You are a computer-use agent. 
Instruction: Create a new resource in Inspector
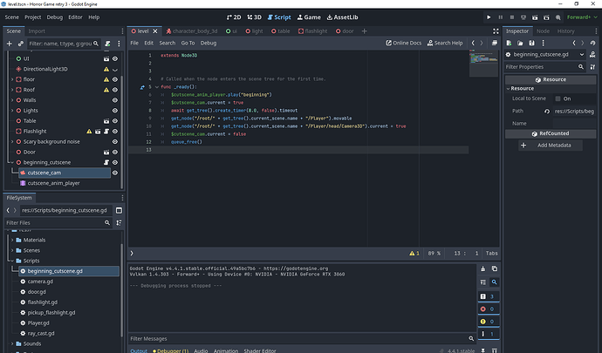click(x=509, y=43)
